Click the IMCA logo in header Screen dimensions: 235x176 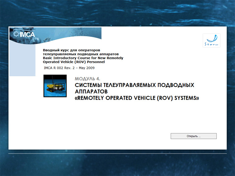(x=24, y=34)
